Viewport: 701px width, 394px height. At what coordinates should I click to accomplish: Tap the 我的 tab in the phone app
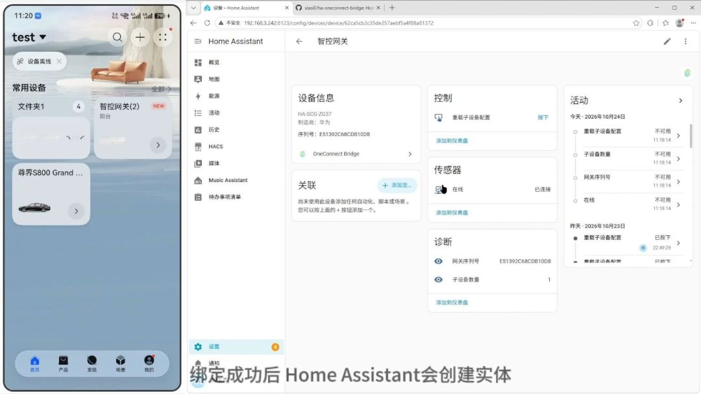click(x=149, y=364)
